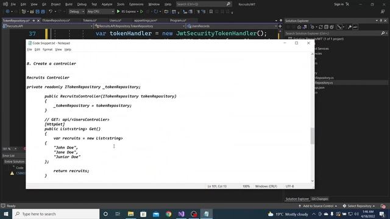Click the Notepad icon in taskbar
The width and height of the screenshot is (390, 219).
click(207, 214)
